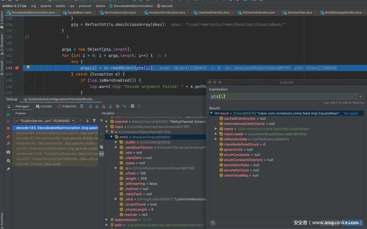Collapse the mH2i variable node
The height and width of the screenshot is (229, 367).
(111, 137)
